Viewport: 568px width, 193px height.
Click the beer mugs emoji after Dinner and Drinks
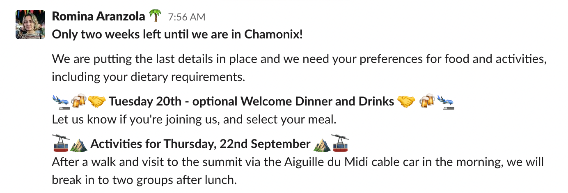click(x=427, y=101)
